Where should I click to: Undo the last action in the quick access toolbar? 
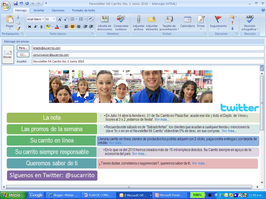coord(21,3)
